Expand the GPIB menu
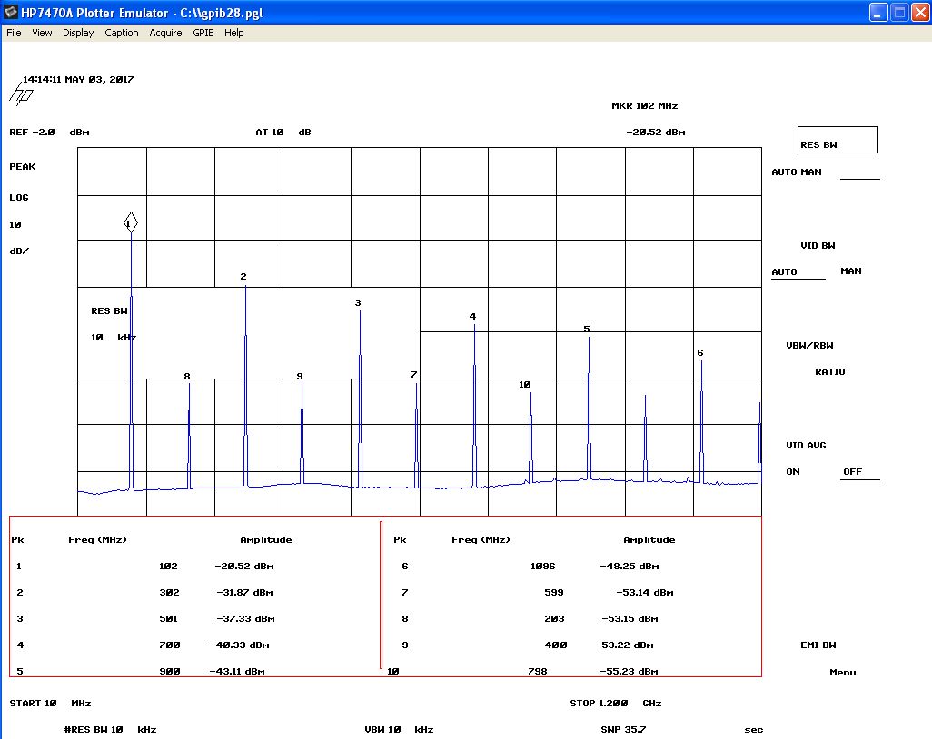Image resolution: width=932 pixels, height=739 pixels. 203,33
